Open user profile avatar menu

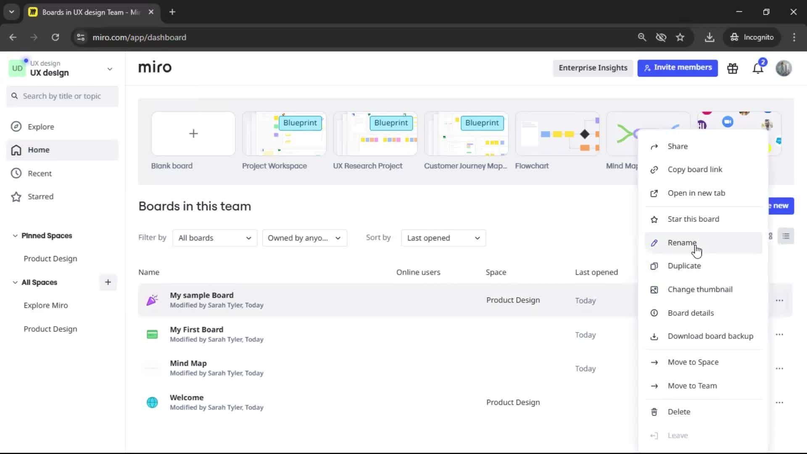pos(784,68)
